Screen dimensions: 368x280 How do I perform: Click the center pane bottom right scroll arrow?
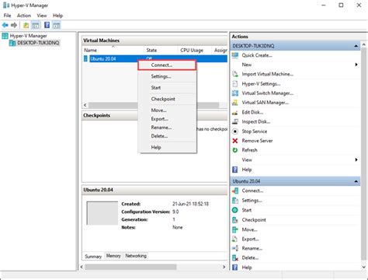[224, 267]
